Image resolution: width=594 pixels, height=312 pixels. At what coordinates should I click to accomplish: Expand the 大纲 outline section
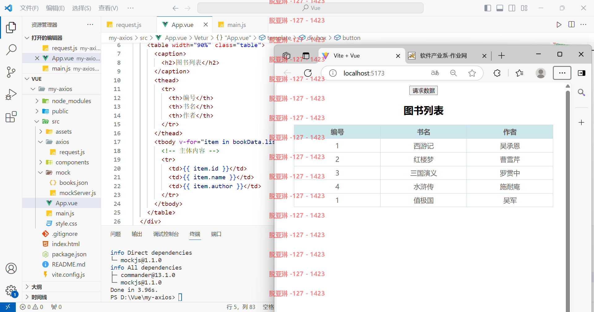[x=27, y=287]
